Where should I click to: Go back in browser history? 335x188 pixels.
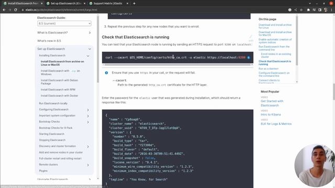[x=4, y=10]
